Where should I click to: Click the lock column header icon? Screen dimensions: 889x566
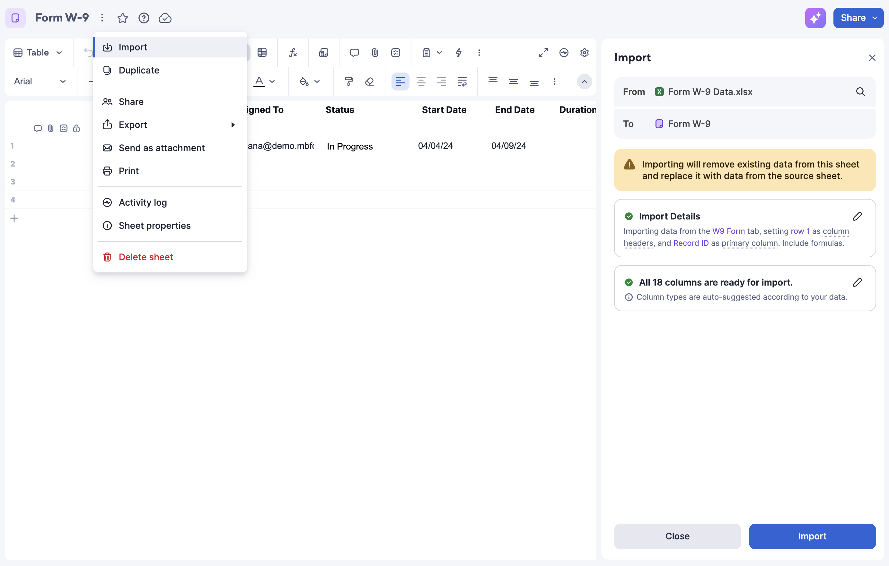[76, 128]
